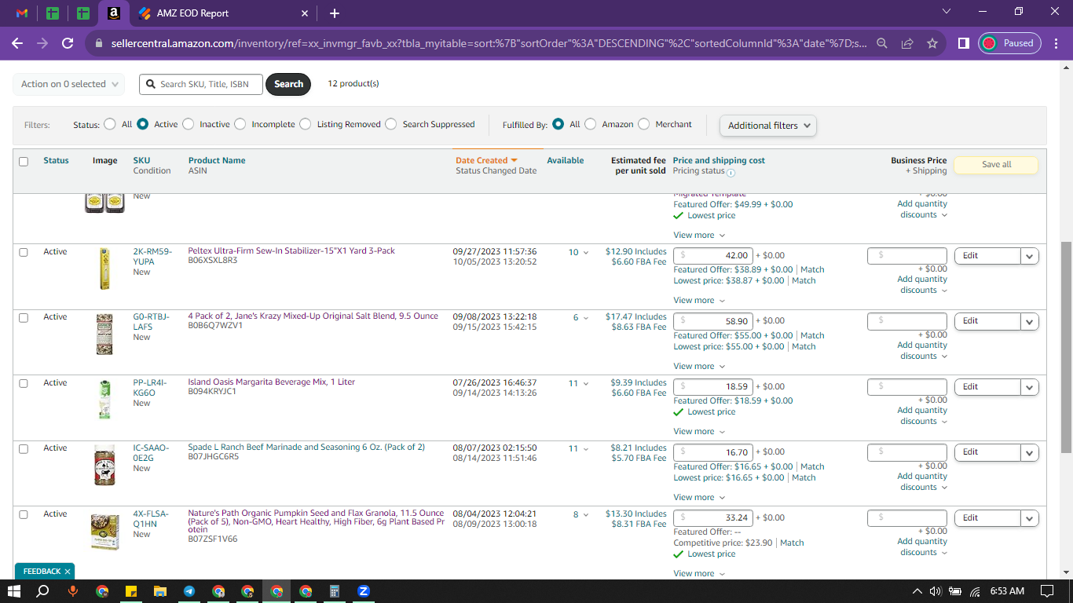Viewport: 1073px width, 603px height.
Task: Sort by the Date Created column
Action: [x=486, y=160]
